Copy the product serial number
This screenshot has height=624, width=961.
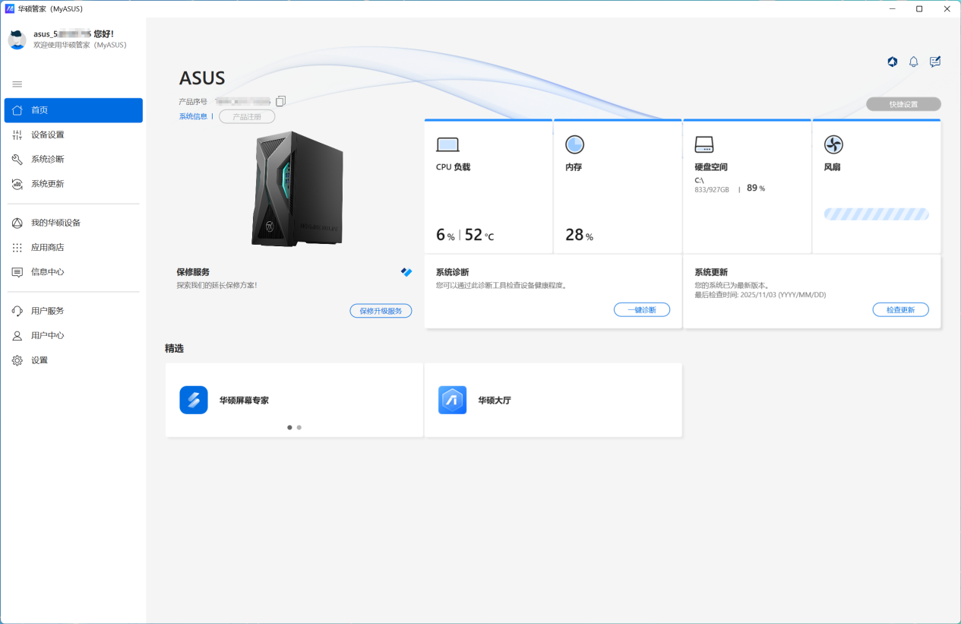coord(280,100)
